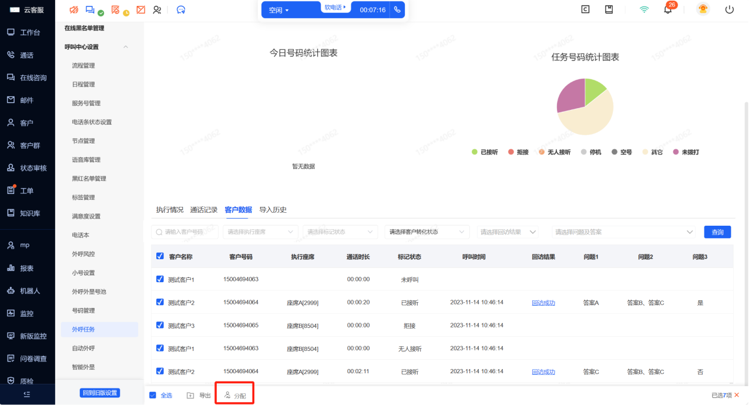Click the orange crossed-out phone status icon
Viewport: 752px width, 405px height.
pyautogui.click(x=73, y=10)
